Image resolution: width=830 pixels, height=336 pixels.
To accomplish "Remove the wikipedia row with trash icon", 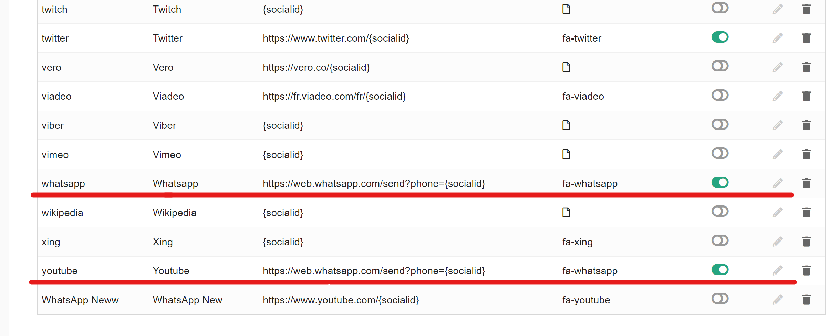I will click(806, 212).
